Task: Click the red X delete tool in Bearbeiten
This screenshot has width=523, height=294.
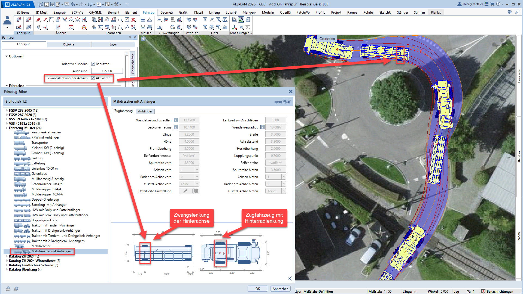Action: click(133, 20)
